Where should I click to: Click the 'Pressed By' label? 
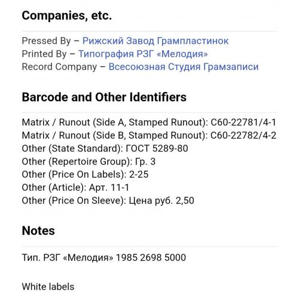click(46, 41)
